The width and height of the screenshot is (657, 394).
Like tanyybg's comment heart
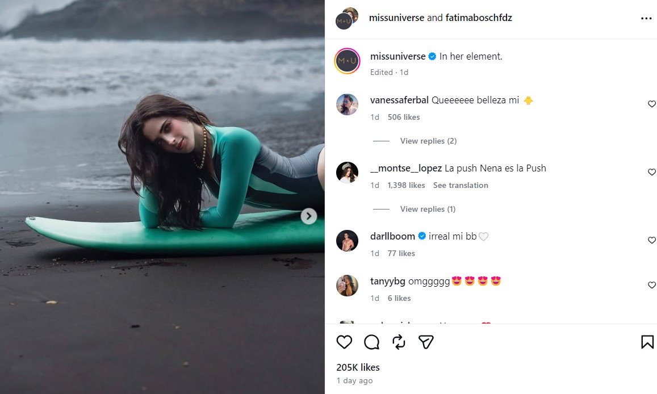(651, 285)
